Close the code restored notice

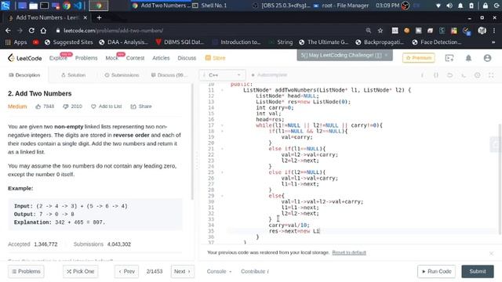click(492, 253)
